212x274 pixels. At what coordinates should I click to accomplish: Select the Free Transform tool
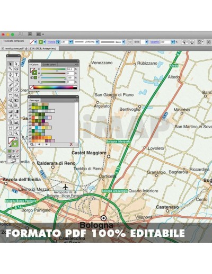(x=16, y=101)
